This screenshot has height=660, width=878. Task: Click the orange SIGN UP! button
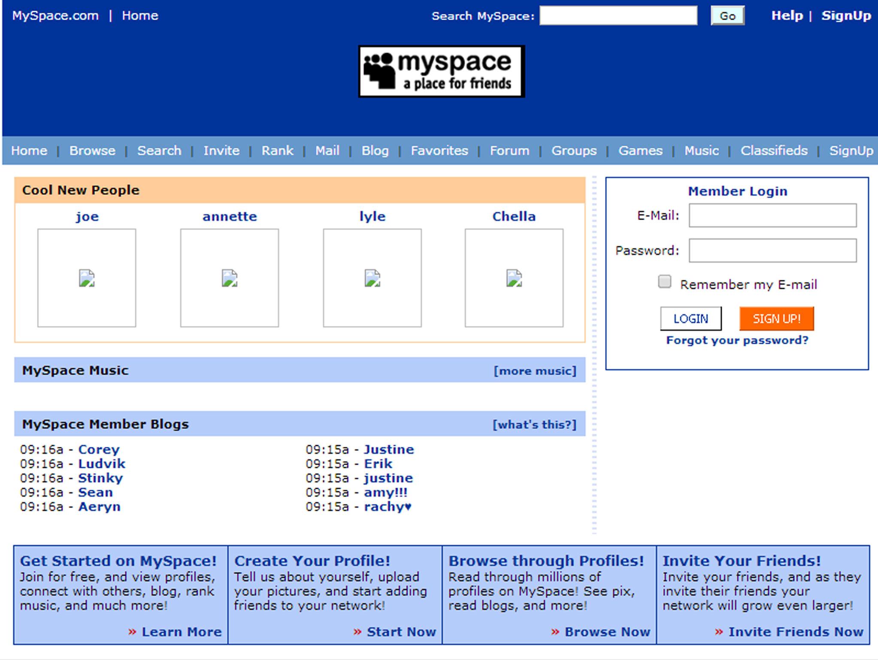[x=776, y=318]
